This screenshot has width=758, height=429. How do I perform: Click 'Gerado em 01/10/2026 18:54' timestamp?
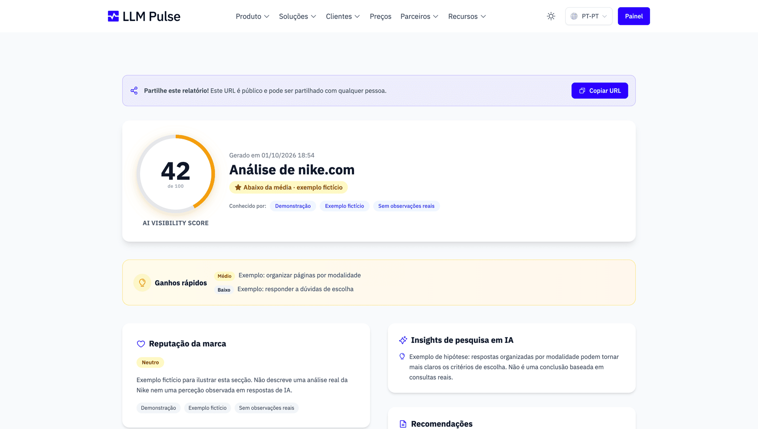(272, 155)
